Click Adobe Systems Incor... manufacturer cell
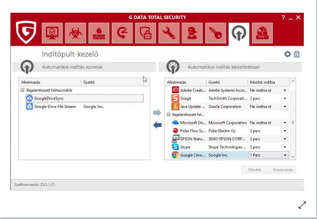The image size is (317, 219). coord(228,90)
